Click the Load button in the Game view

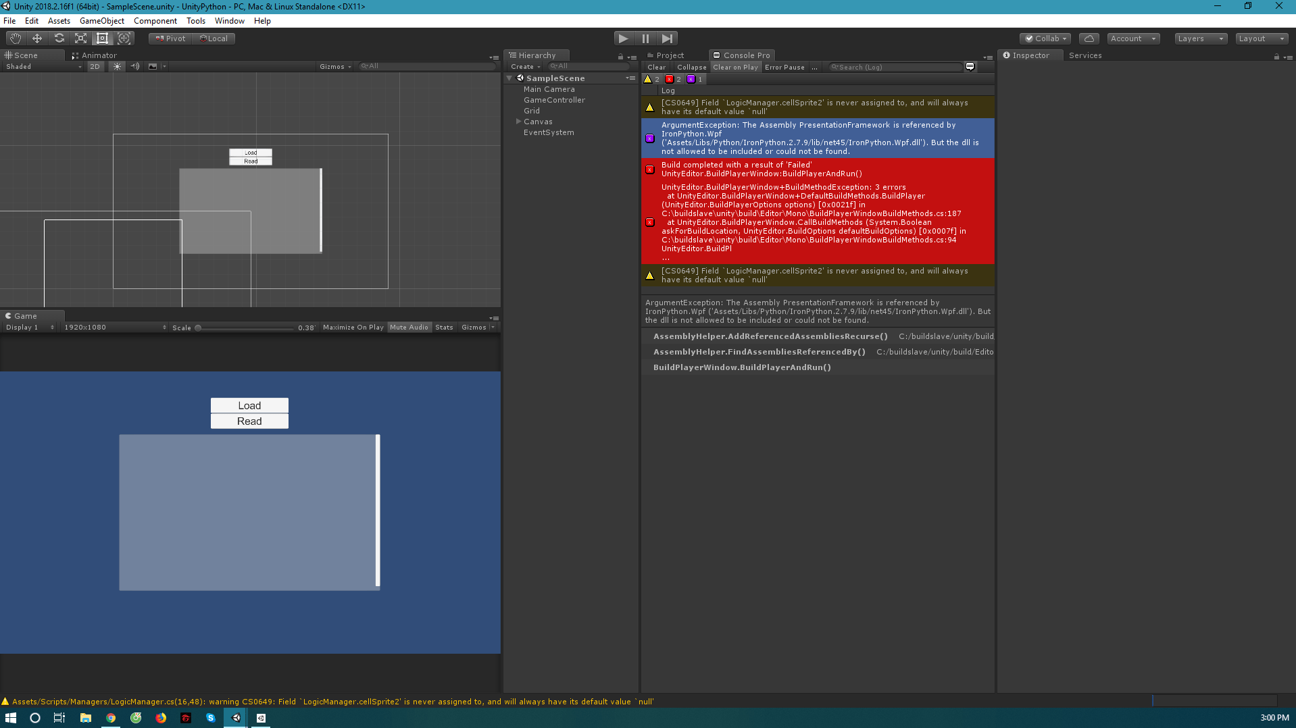tap(249, 405)
